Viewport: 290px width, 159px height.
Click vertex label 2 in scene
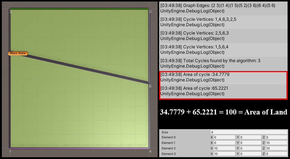(x=10, y=12)
